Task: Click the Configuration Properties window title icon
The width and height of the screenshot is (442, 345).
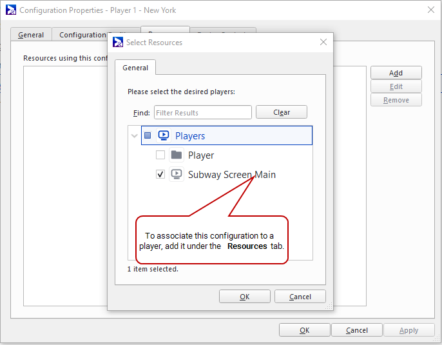Action: click(x=10, y=10)
